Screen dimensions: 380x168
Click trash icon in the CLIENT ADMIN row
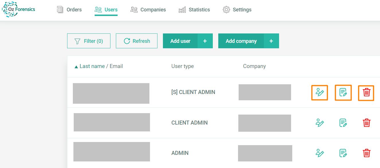tap(366, 123)
